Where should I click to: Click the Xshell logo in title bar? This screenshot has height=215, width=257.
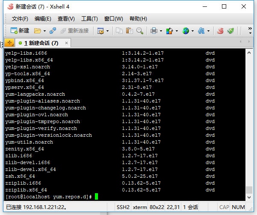pyautogui.click(x=10, y=6)
